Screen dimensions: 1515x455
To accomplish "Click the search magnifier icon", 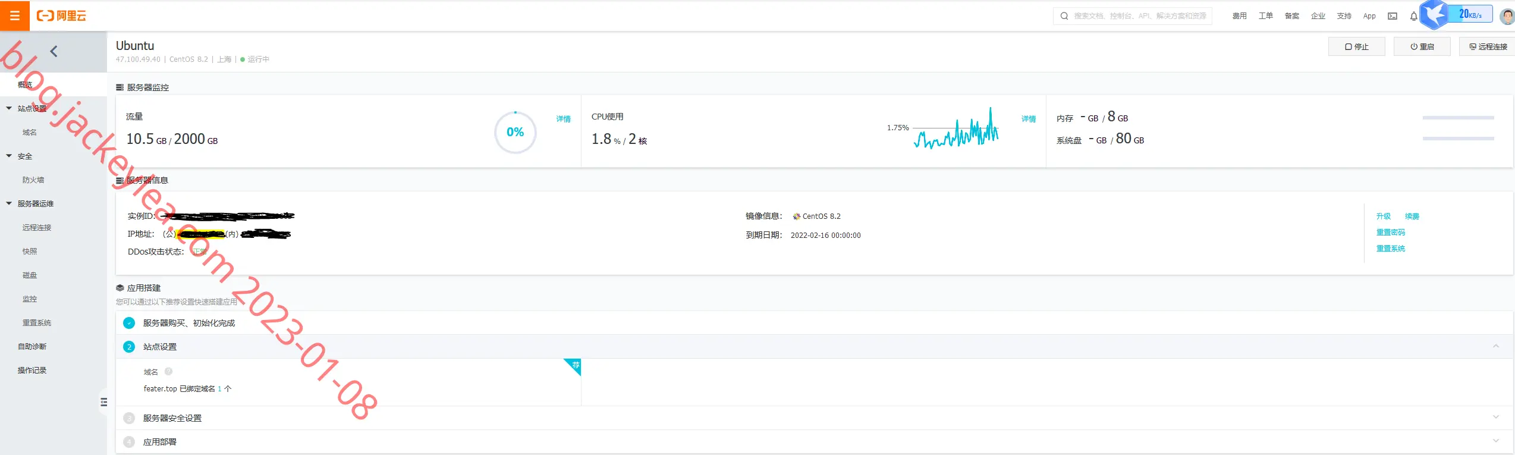I will pos(1064,16).
